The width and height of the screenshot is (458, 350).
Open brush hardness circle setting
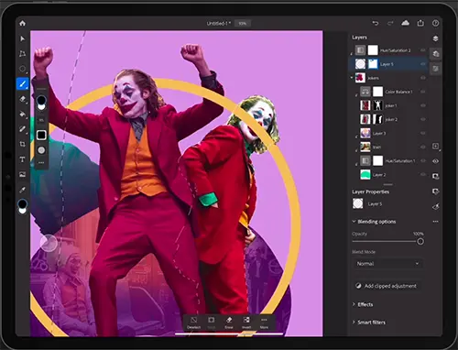(x=41, y=150)
